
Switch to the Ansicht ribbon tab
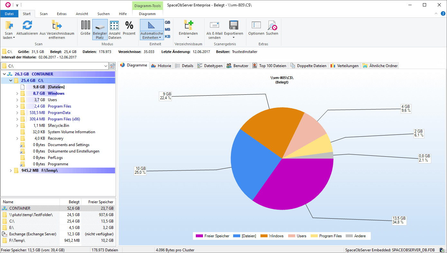[x=82, y=14]
